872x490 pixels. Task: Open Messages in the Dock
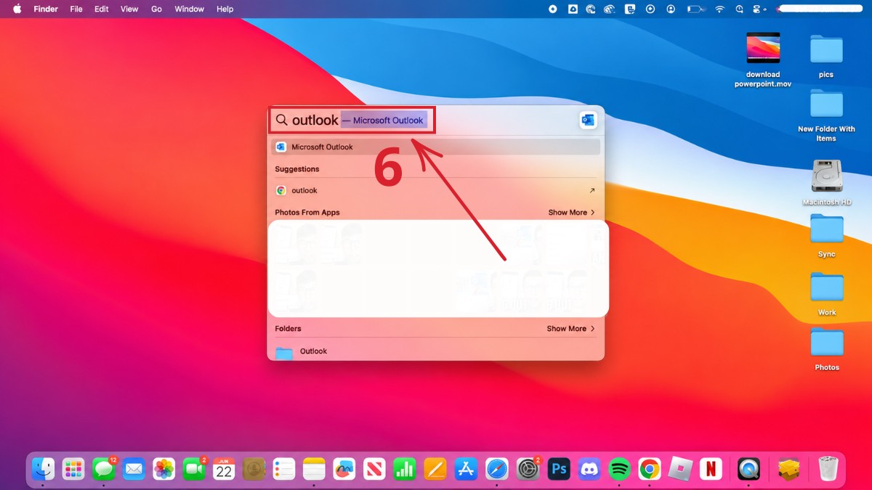[104, 469]
